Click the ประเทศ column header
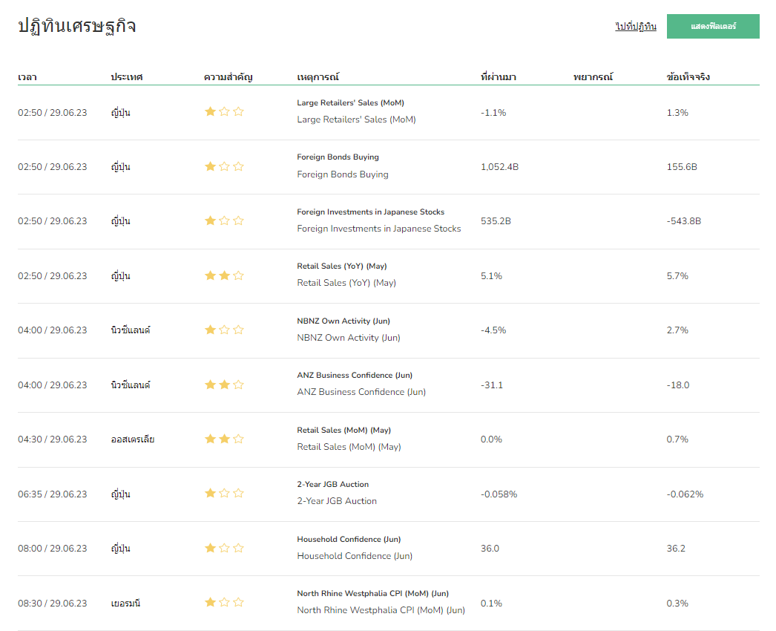This screenshot has width=776, height=631. pyautogui.click(x=127, y=77)
